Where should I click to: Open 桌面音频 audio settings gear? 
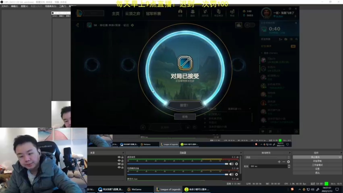[237, 164]
